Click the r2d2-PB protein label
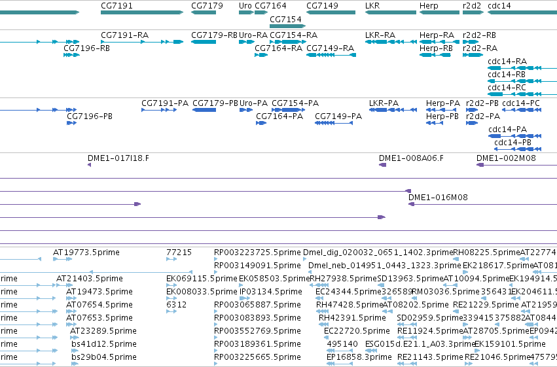This screenshot has width=557, height=367. click(482, 103)
